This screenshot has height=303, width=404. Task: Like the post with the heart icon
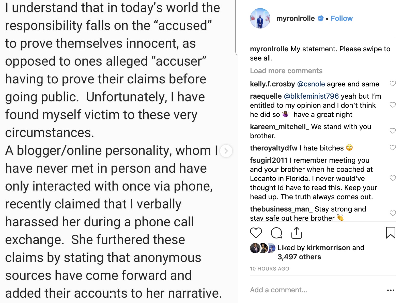coord(256,233)
